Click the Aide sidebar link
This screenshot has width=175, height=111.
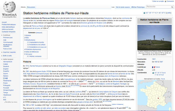pos(5,40)
